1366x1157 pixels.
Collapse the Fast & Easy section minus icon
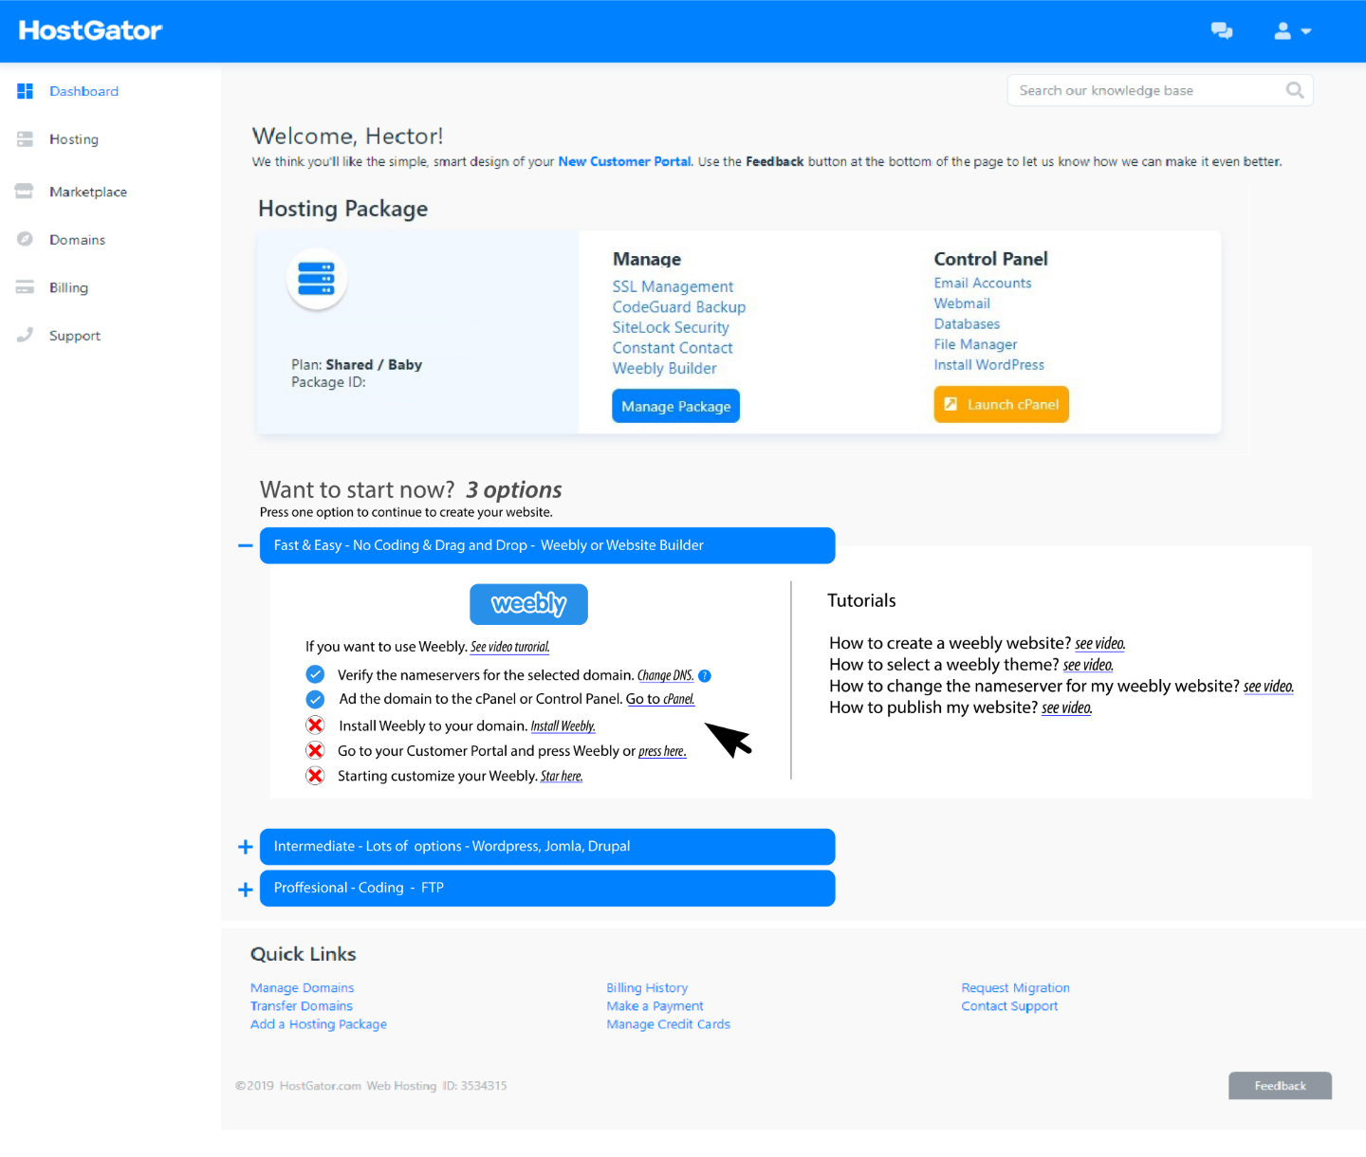coord(245,545)
